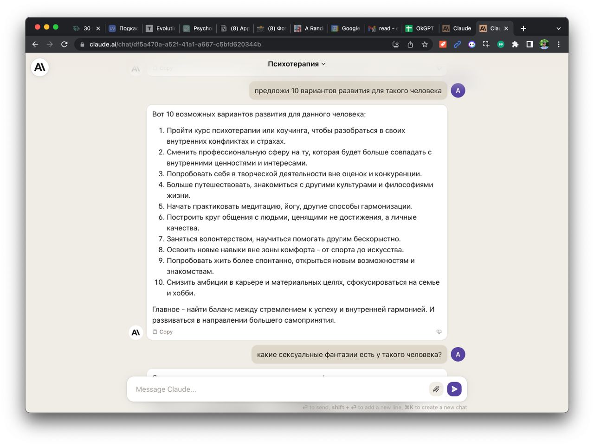Click the user avatar beside 'какие сексуальные фантазии'
Screen dimensions: 594x446
point(458,354)
